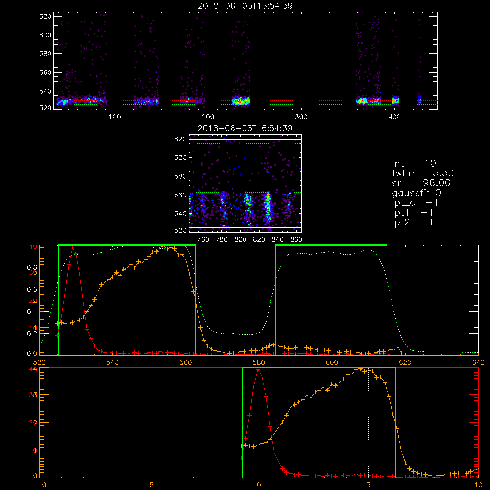Click the y-axis label 580 on top plot
This screenshot has width=490, height=490.
[45, 54]
